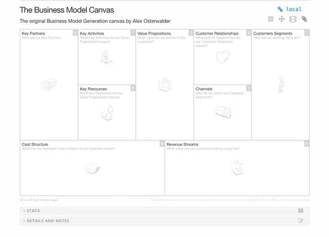
Task: Click the linked rings icon in Key Partners
Action: tap(49, 84)
